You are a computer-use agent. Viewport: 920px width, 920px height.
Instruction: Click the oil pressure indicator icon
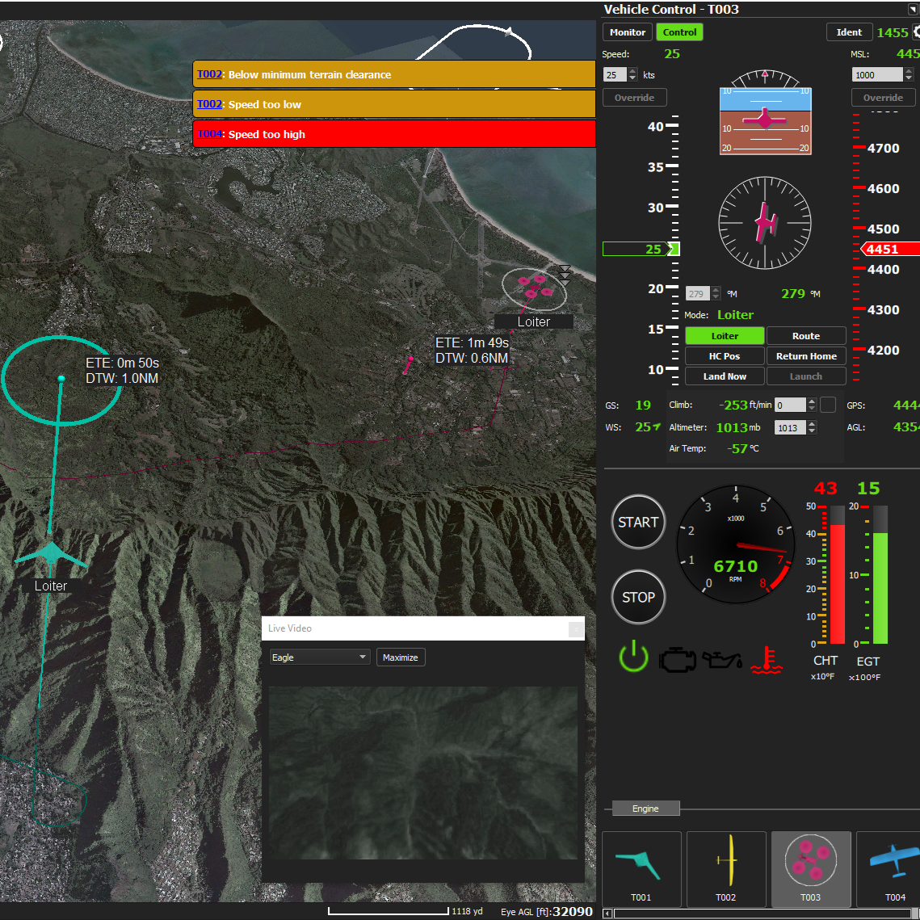(x=722, y=660)
